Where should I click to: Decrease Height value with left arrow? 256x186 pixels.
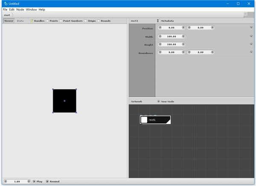click(160, 44)
